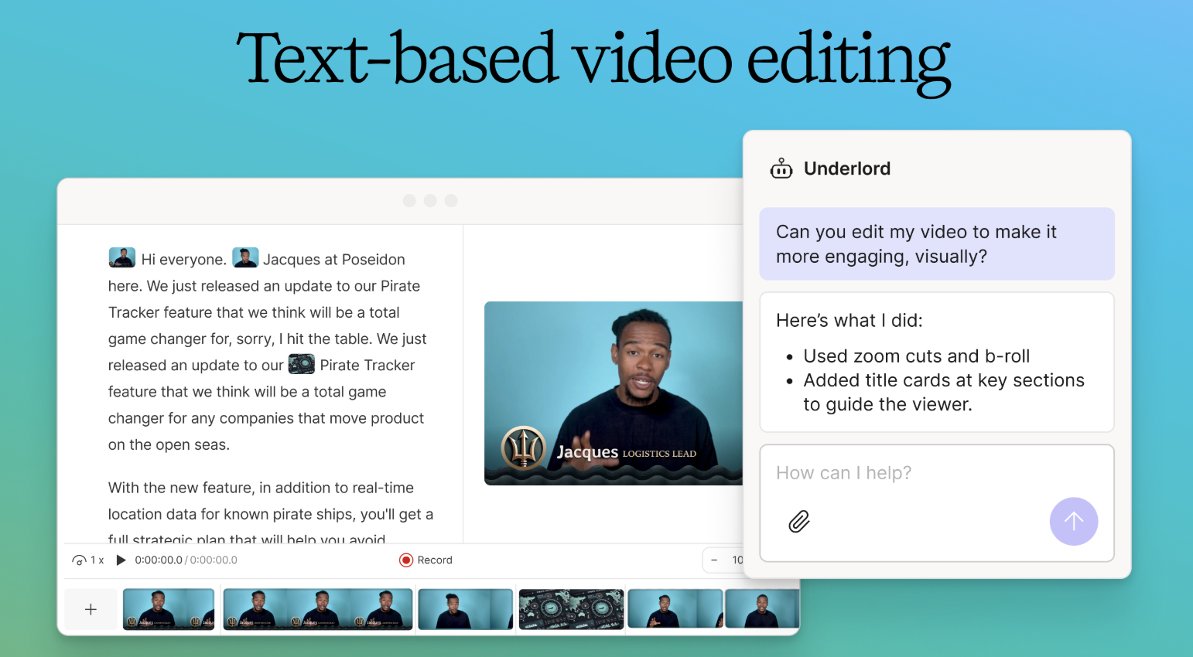1193x657 pixels.
Task: Select the pirate tracker map clip in the timeline
Action: click(x=571, y=609)
